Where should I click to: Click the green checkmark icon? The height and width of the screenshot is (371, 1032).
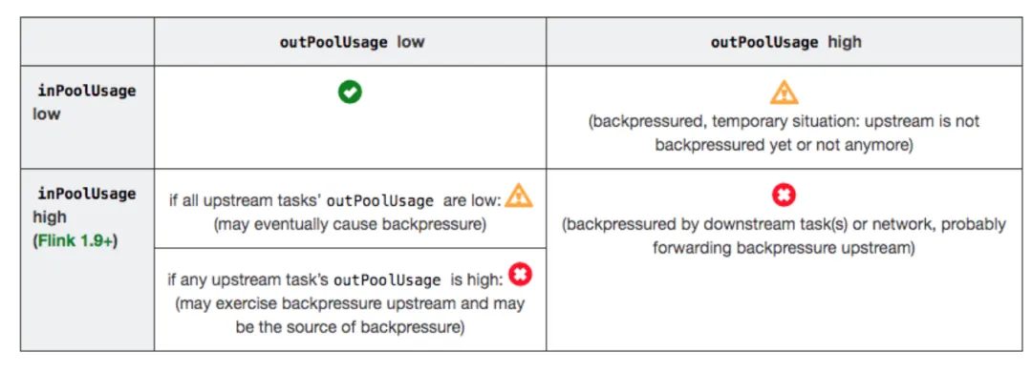pyautogui.click(x=350, y=92)
